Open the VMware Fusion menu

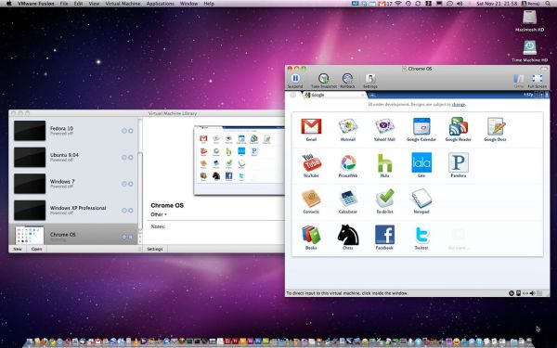click(36, 4)
